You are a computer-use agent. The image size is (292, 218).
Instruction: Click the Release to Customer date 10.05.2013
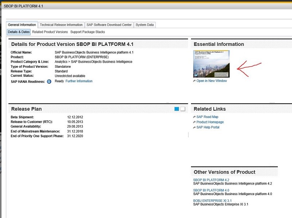(75, 122)
